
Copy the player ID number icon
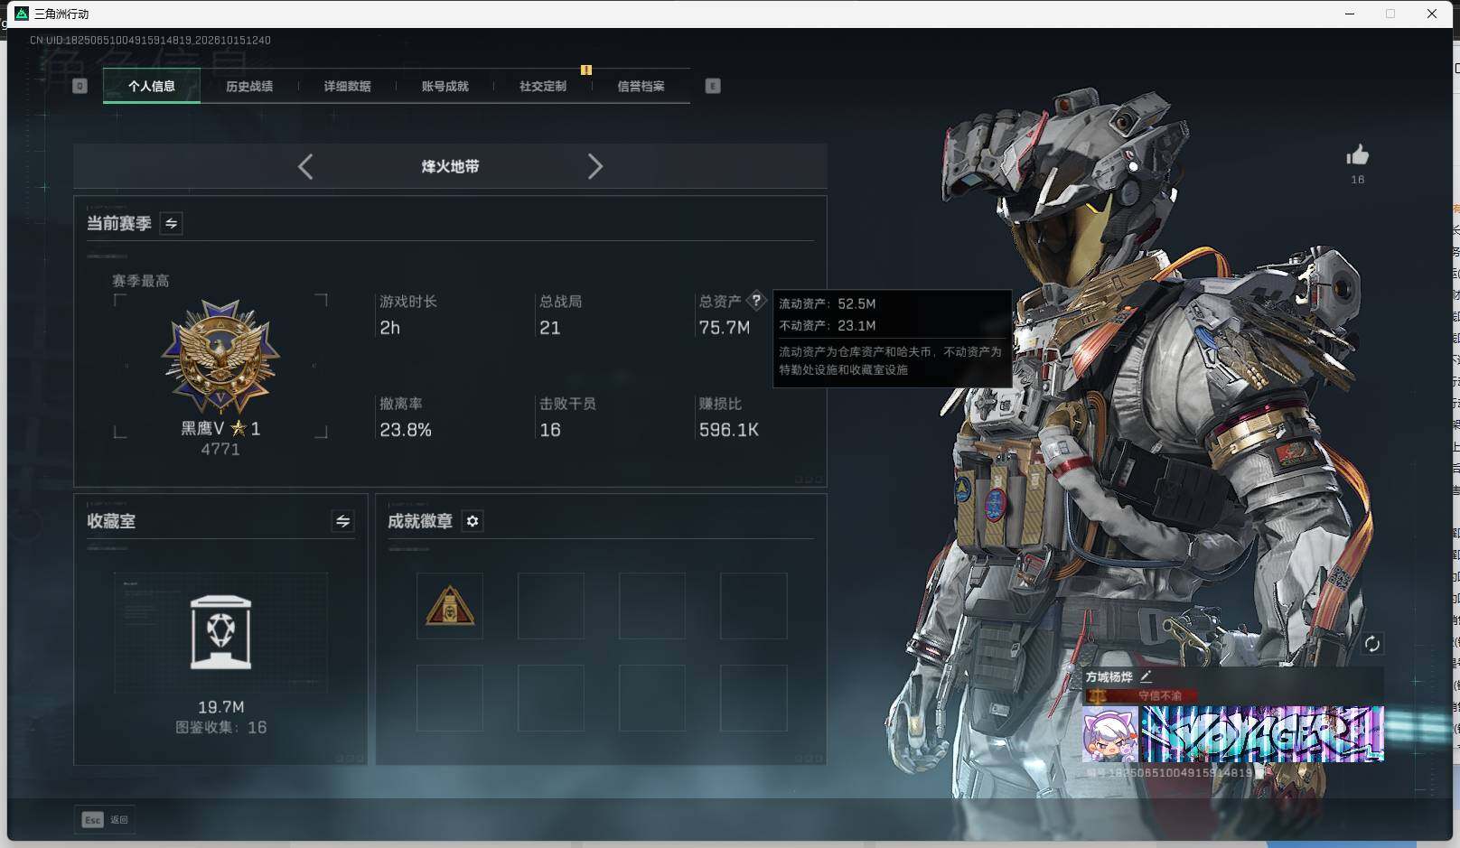pos(1259,773)
